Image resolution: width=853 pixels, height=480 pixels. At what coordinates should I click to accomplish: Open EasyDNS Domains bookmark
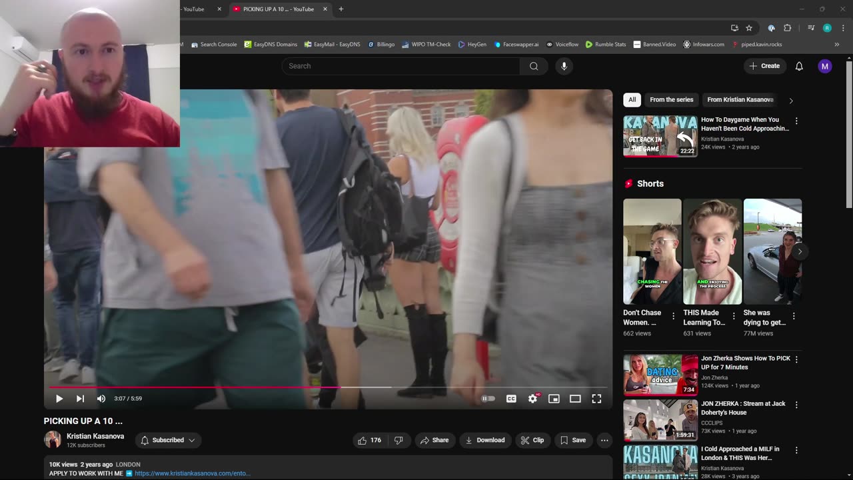(271, 45)
